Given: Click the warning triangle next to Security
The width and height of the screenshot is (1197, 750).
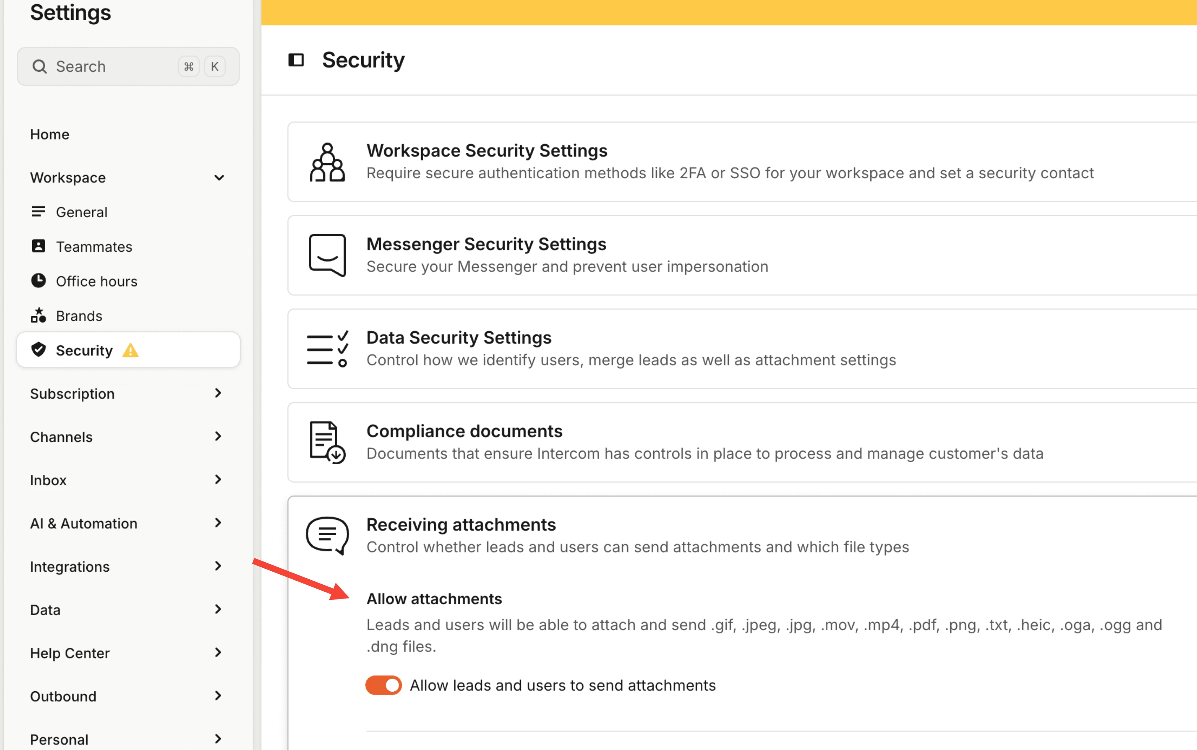Looking at the screenshot, I should click(x=131, y=350).
